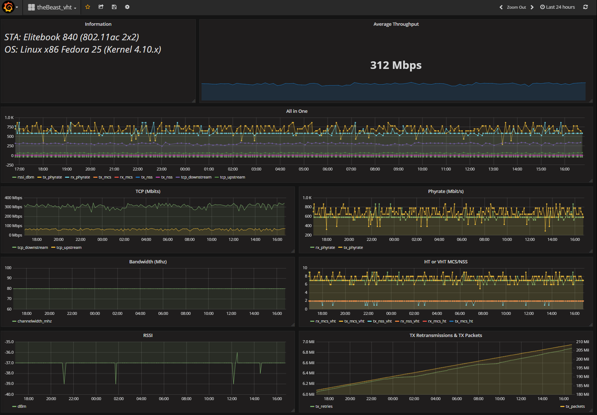
Task: Toggle tx_phyrate series in All in One legend
Action: pyautogui.click(x=52, y=177)
